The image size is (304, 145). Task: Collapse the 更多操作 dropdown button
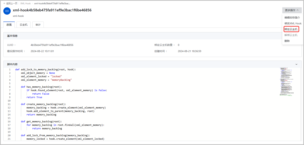click(x=292, y=10)
